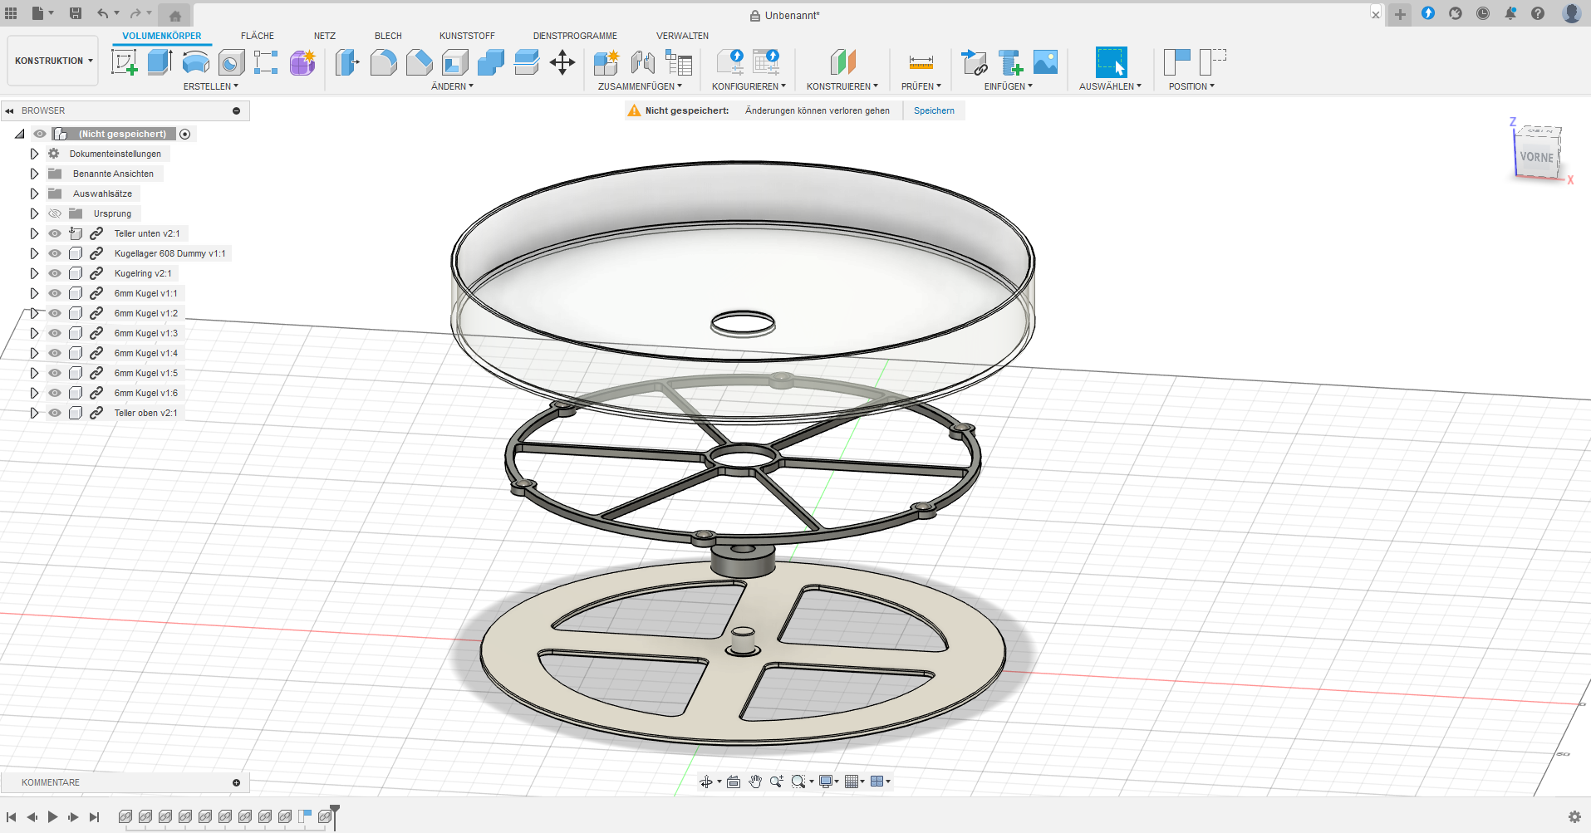This screenshot has height=833, width=1591.
Task: Switch to the NETZ tab
Action: point(325,36)
